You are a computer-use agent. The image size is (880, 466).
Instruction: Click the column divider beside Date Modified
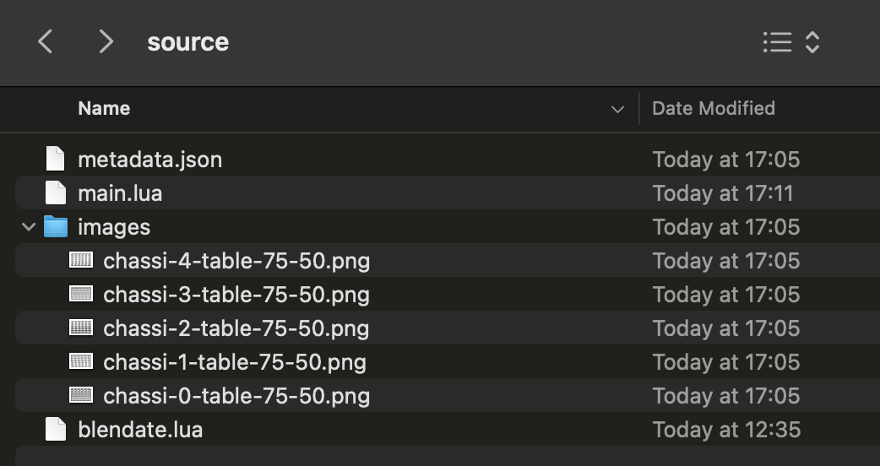click(x=639, y=109)
